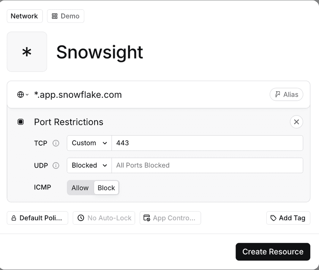This screenshot has height=270, width=319.
Task: Click the Create Resource button
Action: [x=273, y=252]
